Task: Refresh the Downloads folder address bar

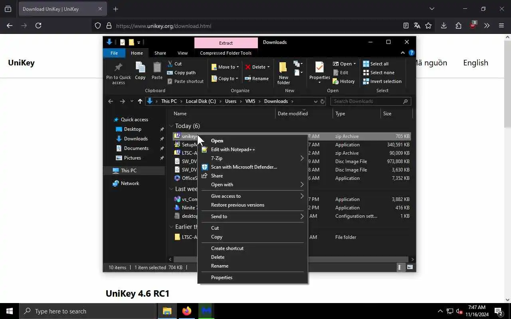Action: [x=323, y=101]
